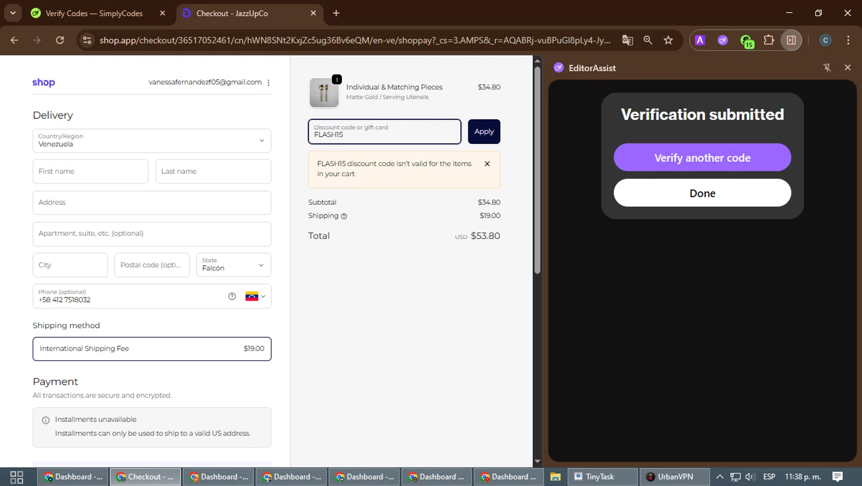This screenshot has width=862, height=486.
Task: Click the discount code input field
Action: click(x=384, y=131)
